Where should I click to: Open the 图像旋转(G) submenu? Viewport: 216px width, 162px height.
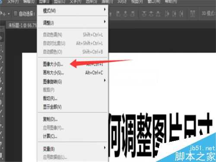pyautogui.click(x=73, y=82)
